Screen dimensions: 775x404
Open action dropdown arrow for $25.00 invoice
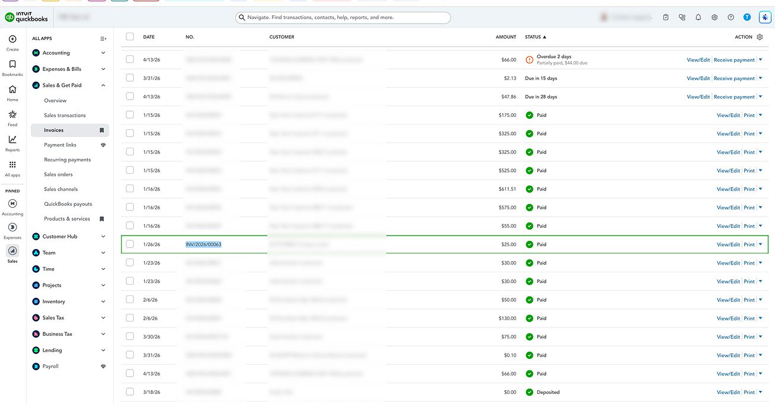(x=760, y=244)
